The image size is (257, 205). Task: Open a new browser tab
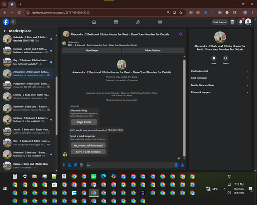(20, 4)
